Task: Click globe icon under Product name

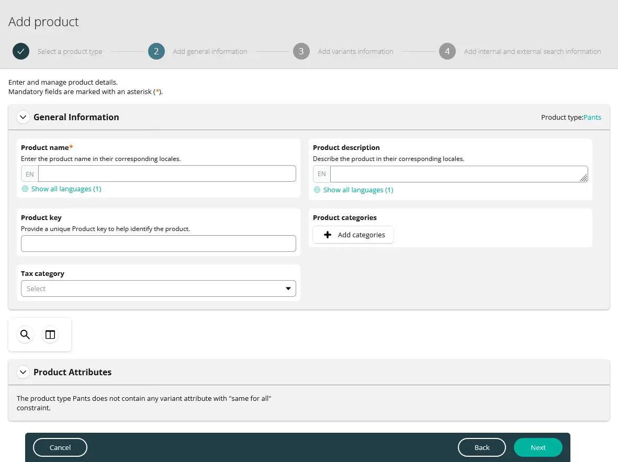Action: tap(25, 189)
